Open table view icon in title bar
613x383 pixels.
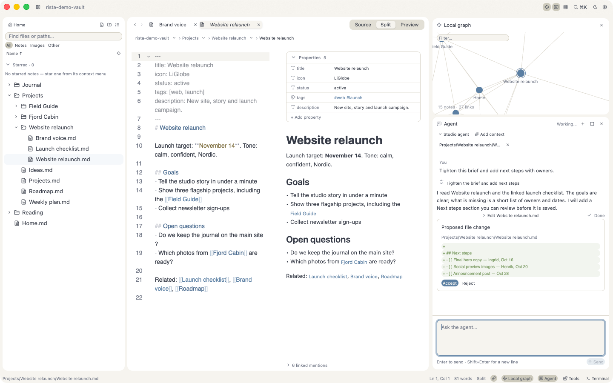[566, 7]
